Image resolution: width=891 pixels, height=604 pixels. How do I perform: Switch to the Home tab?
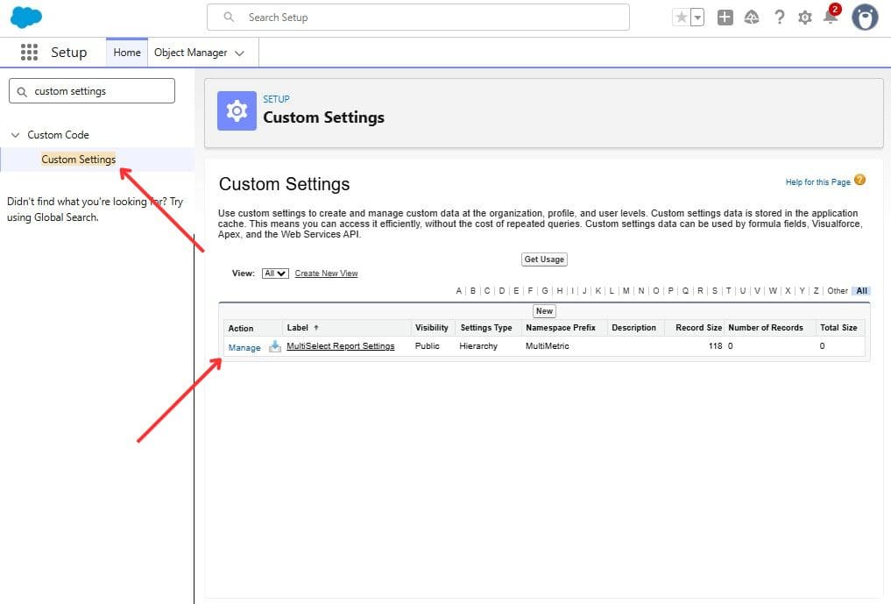[126, 52]
